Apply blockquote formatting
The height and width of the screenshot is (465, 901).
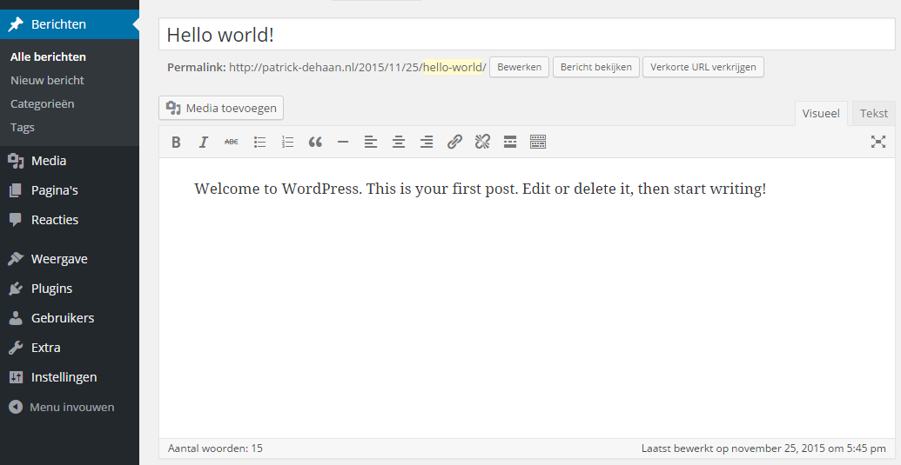point(315,143)
